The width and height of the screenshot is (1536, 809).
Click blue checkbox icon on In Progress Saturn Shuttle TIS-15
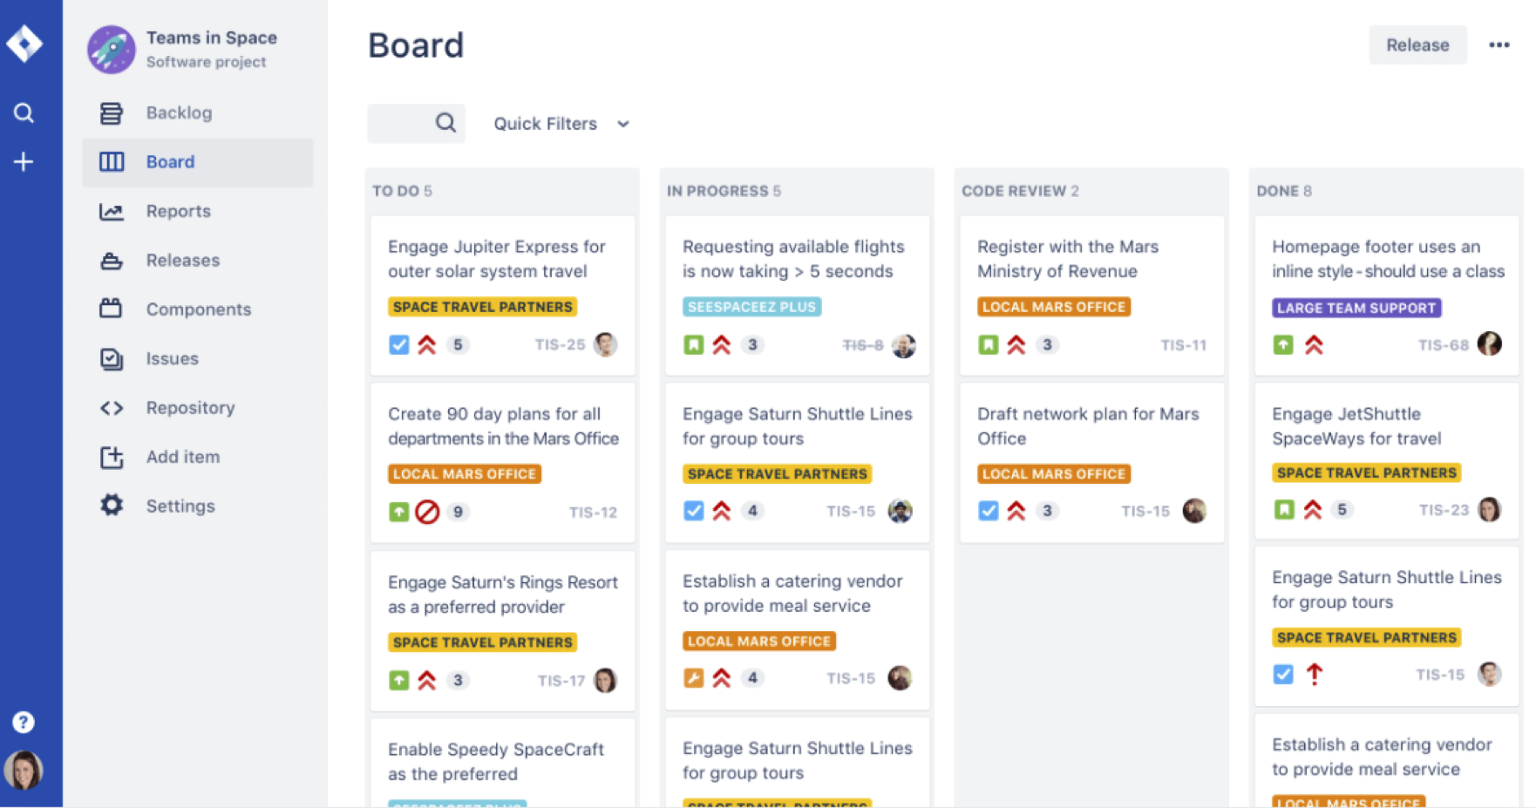tap(693, 511)
